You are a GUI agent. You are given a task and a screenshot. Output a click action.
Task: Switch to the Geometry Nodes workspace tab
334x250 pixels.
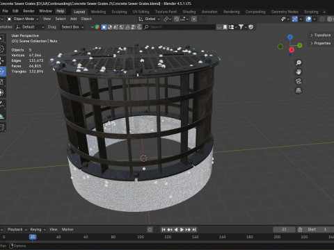coord(285,12)
